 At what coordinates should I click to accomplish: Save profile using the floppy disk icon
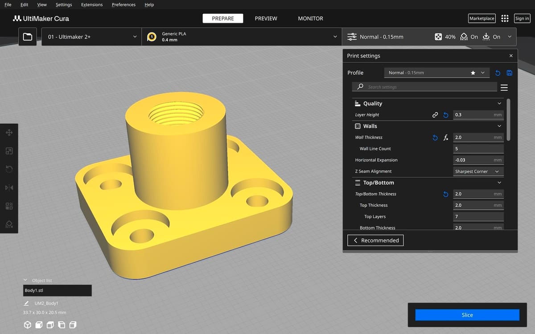pyautogui.click(x=510, y=73)
